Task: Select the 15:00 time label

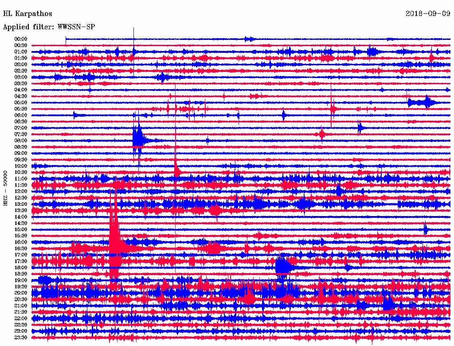Action: (x=21, y=229)
